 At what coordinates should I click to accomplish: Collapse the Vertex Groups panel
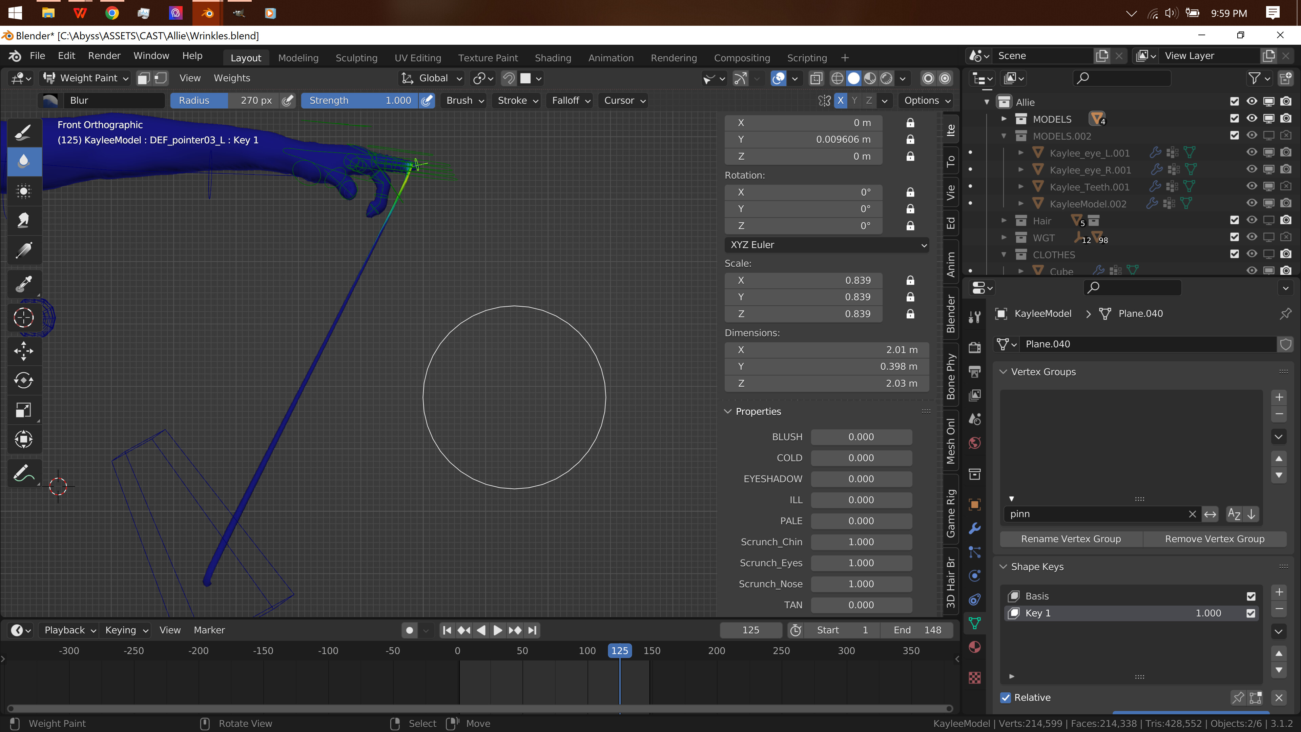[x=1003, y=372]
